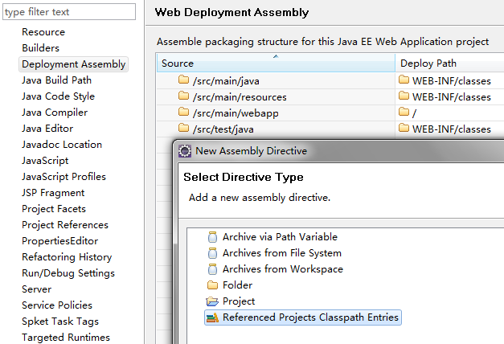504x344 pixels.
Task: Select the Deployment Assembly preference page
Action: point(73,64)
